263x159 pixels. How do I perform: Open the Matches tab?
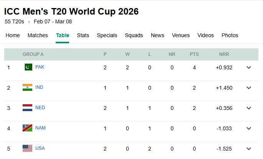click(x=38, y=35)
